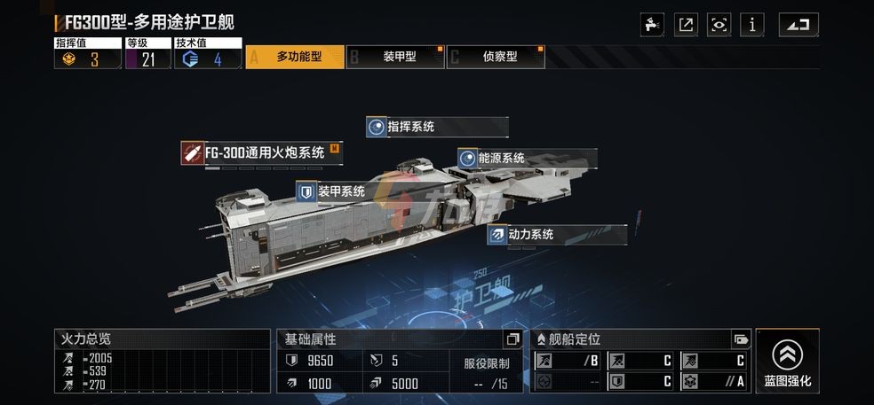Click the 指挥值 3 stat box
The image size is (874, 405).
pos(88,53)
